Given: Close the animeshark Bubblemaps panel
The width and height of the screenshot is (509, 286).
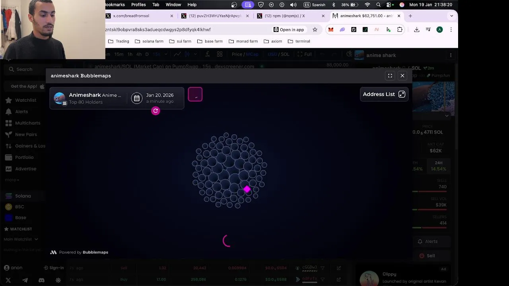Looking at the screenshot, I should coord(402,75).
